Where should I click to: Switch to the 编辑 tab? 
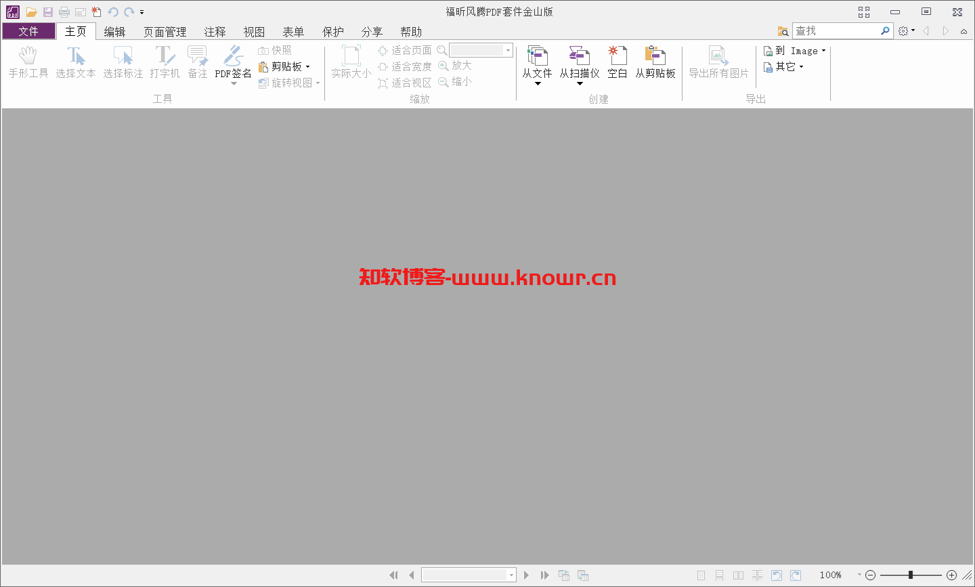coord(114,32)
